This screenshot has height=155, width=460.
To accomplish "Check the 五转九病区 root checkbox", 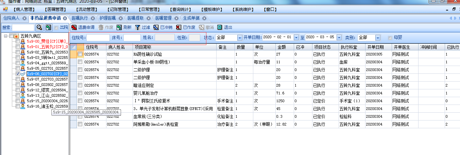I will (x=11, y=36).
